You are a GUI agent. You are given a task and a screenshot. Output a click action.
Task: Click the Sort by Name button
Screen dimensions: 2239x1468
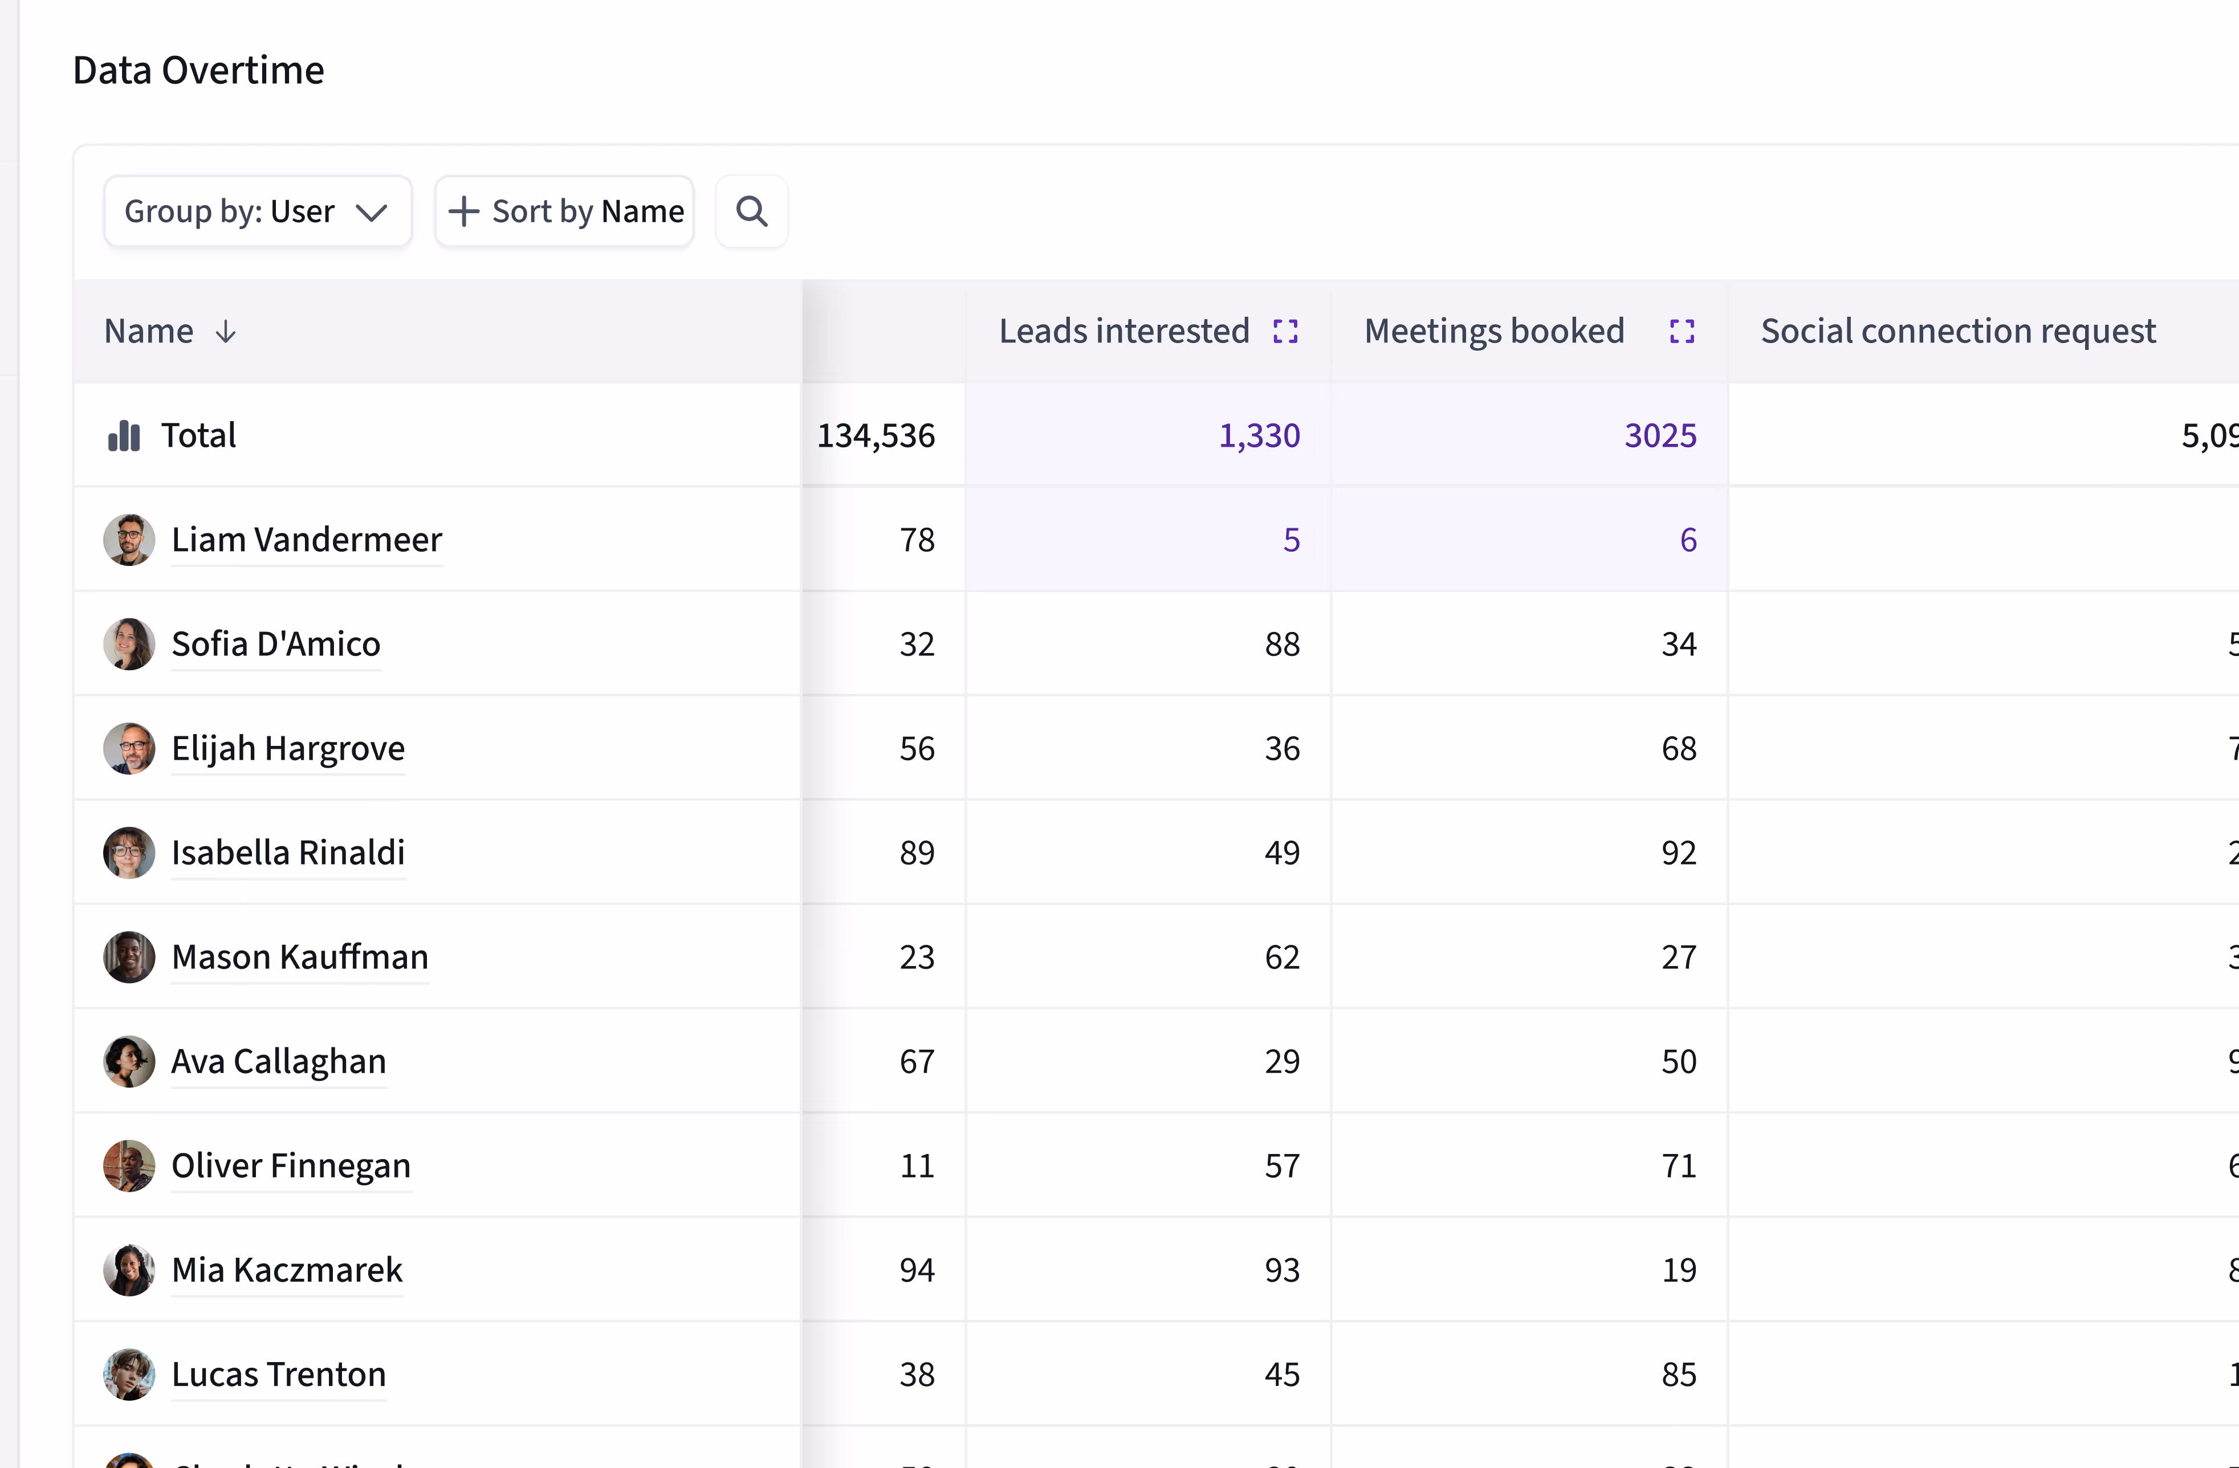pos(564,211)
